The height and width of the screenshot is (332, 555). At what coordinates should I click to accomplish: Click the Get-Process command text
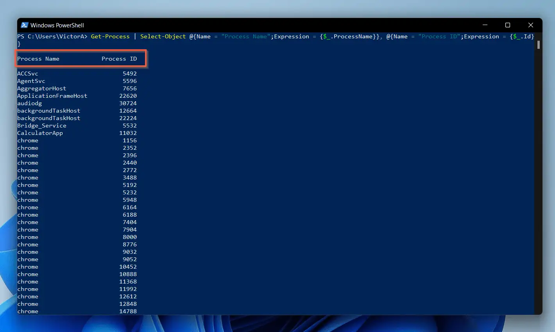110,36
